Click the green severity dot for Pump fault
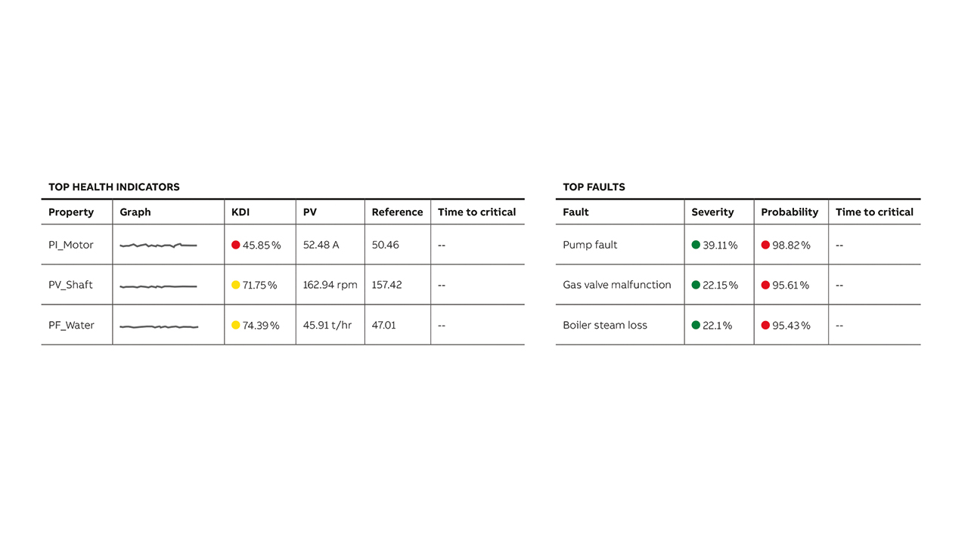This screenshot has height=544, width=968. point(696,245)
